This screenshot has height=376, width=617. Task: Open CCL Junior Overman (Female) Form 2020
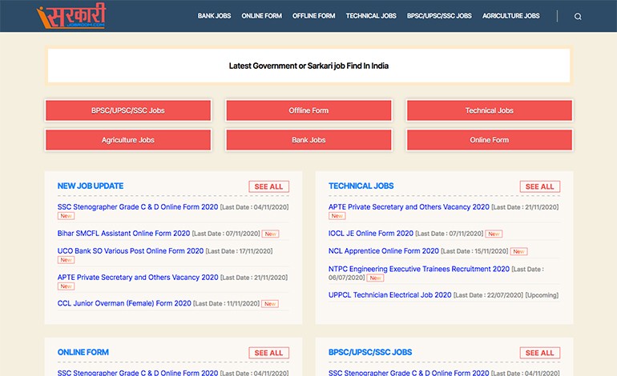pyautogui.click(x=124, y=303)
